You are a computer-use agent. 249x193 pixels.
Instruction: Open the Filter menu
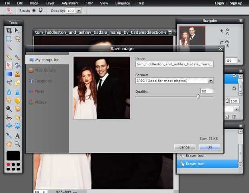89,3
